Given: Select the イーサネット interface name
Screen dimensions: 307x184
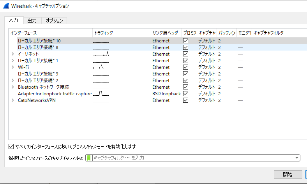Looking at the screenshot, I should [28, 54].
